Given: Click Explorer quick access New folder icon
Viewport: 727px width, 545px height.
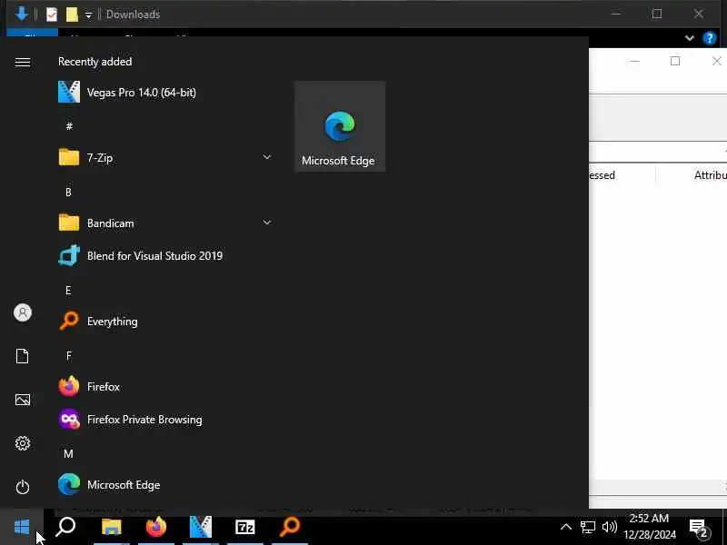Looking at the screenshot, I should [72, 15].
